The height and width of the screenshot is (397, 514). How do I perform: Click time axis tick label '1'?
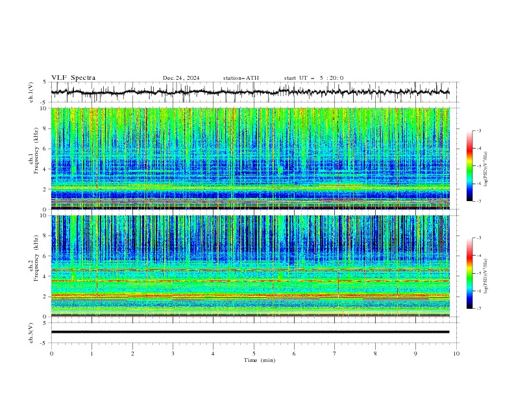[x=92, y=354]
